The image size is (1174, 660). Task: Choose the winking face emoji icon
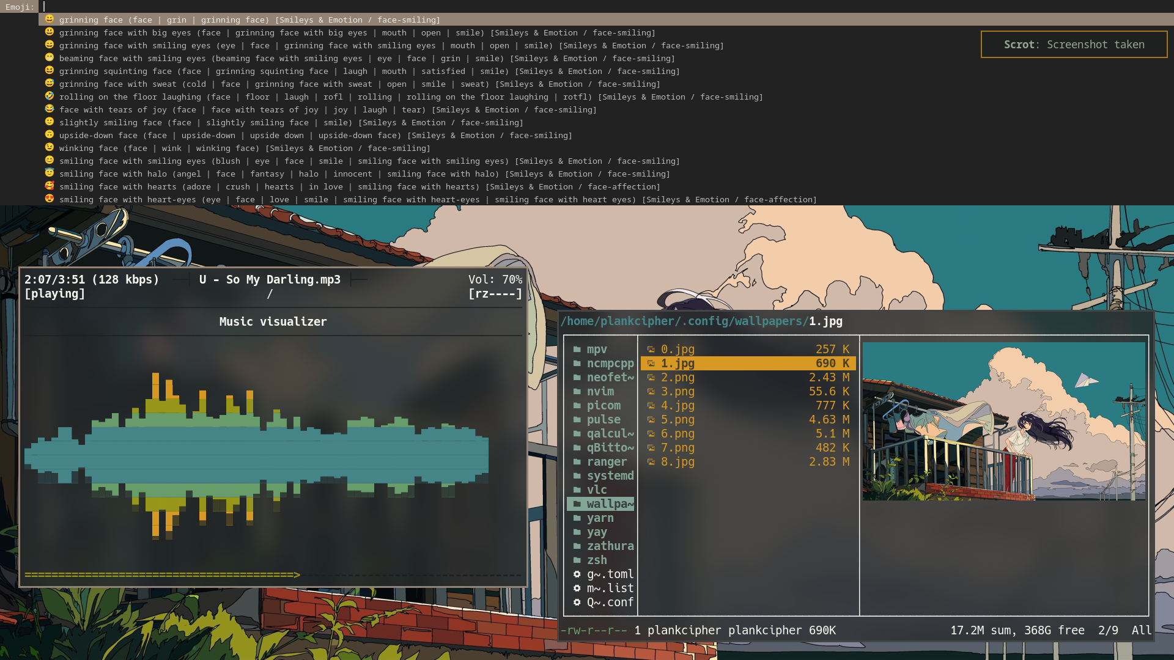(50, 147)
